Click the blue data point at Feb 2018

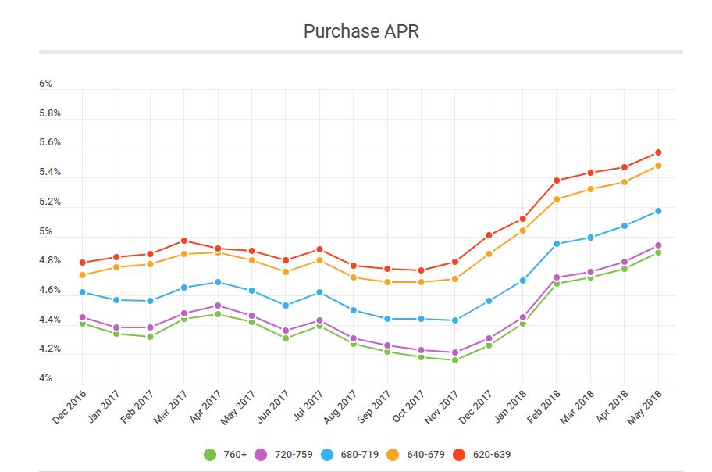tap(557, 244)
